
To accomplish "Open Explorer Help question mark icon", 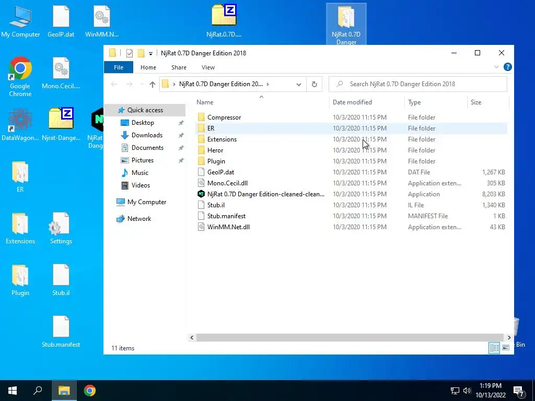I will 507,67.
